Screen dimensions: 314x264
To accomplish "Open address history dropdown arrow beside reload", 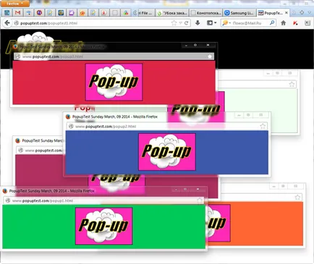I will 180,23.
